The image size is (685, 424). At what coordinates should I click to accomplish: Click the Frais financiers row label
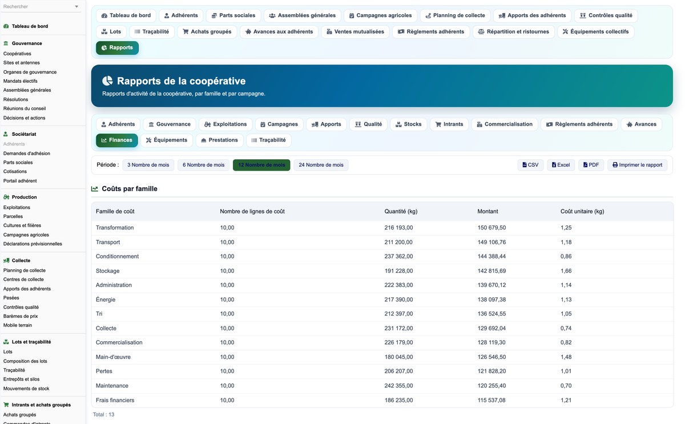pos(115,400)
